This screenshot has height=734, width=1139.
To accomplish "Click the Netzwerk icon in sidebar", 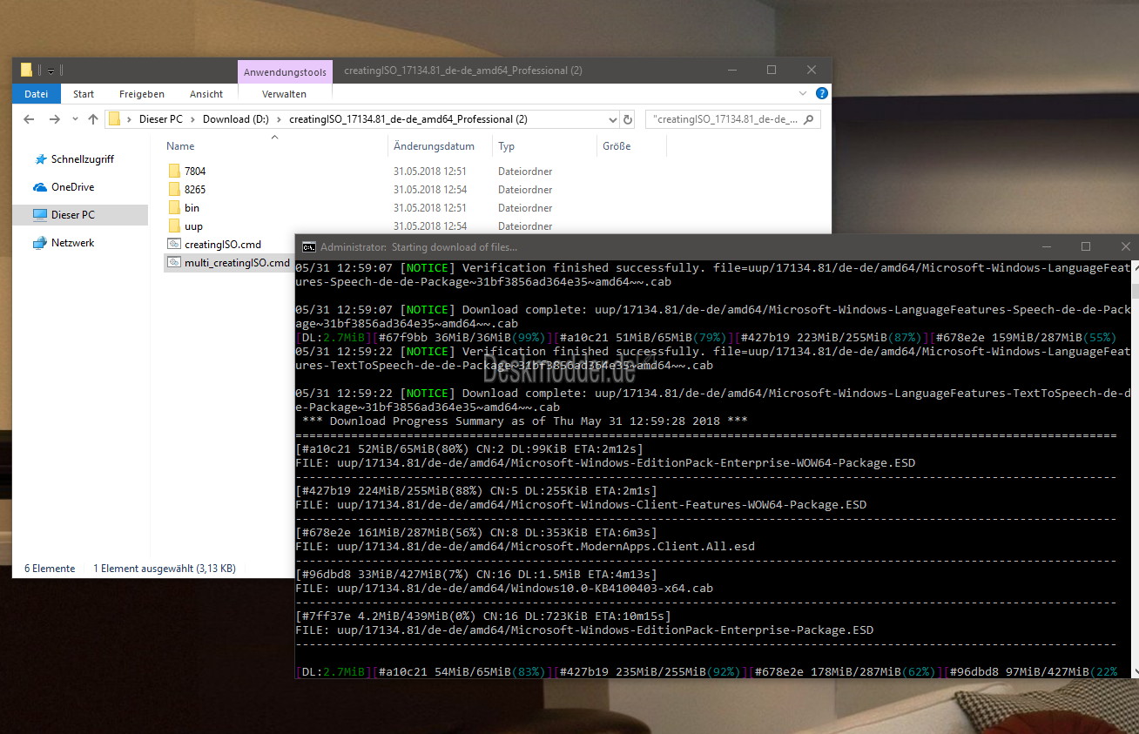I will [40, 243].
